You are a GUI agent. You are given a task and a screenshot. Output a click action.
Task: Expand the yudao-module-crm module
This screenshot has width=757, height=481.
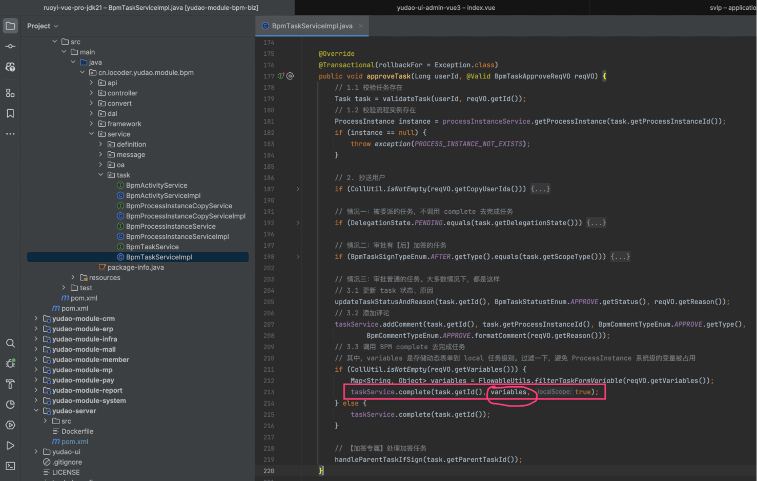[x=36, y=318]
